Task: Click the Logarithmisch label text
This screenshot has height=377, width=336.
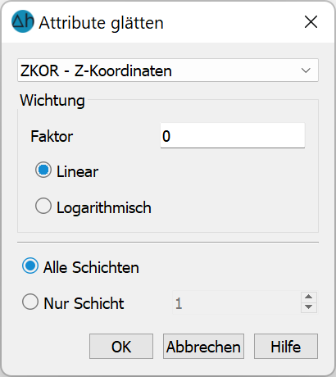Action: [x=104, y=207]
